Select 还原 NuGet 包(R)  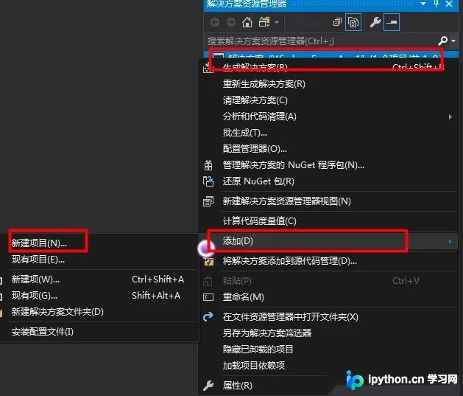point(258,181)
